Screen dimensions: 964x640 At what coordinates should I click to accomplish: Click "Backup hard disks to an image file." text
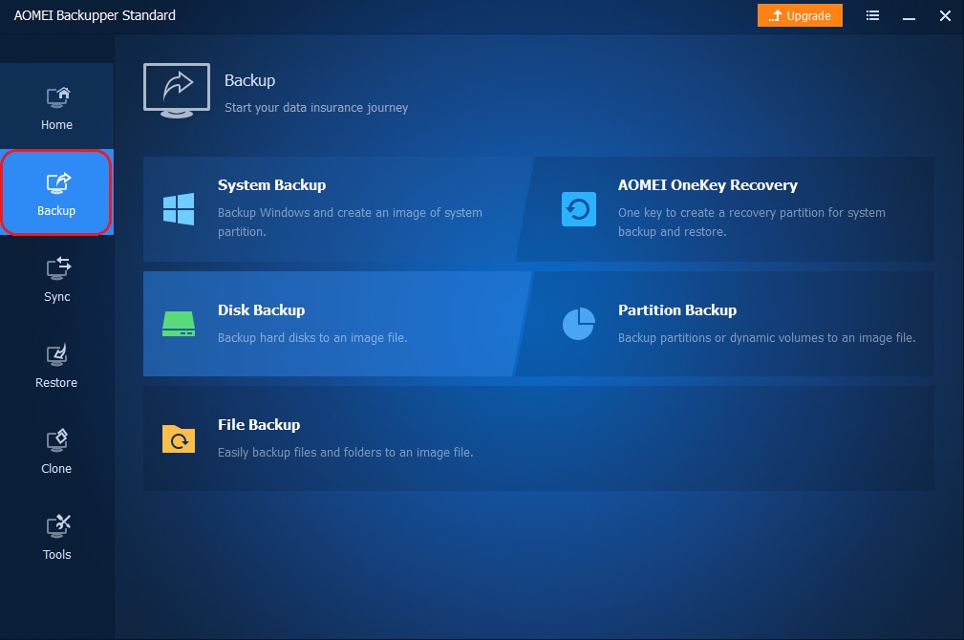[312, 337]
